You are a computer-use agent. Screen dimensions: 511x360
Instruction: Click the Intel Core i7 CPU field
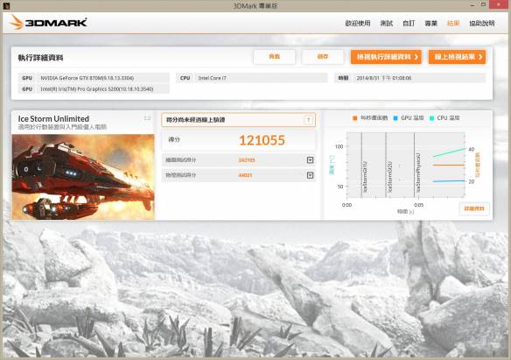click(252, 78)
